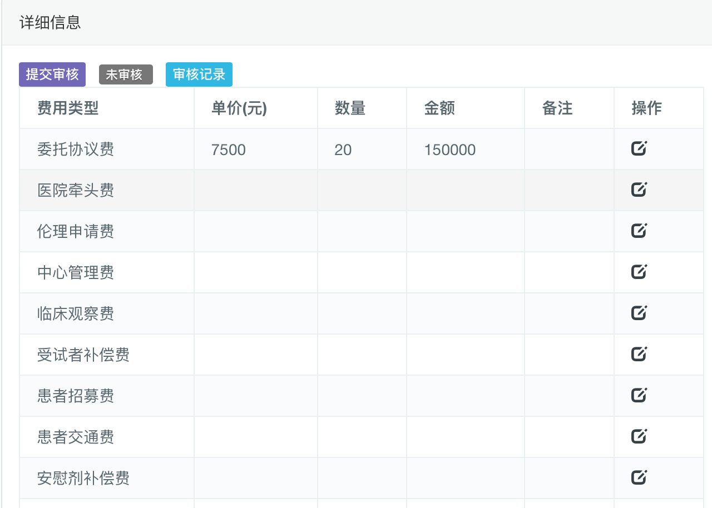Click the 提交审核 button
712x508 pixels.
pos(52,74)
